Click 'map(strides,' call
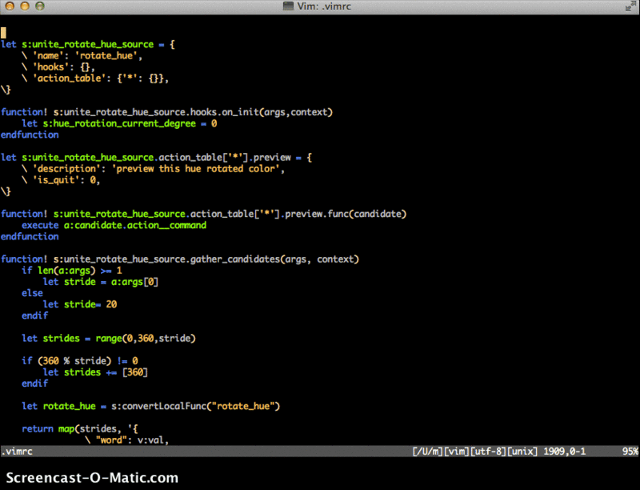This screenshot has height=490, width=640. coord(90,429)
